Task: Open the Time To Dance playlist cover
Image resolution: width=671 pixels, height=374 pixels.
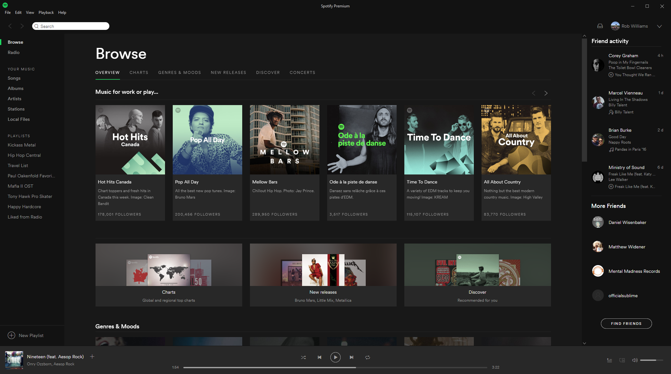Action: coord(439,140)
